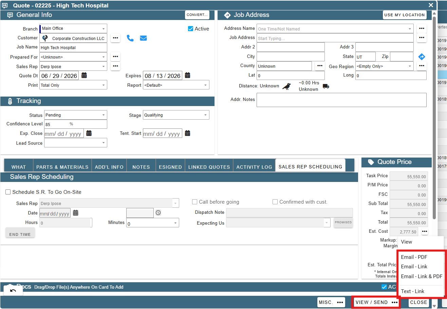Open the Print Total Only dropdown
Image resolution: width=447 pixels, height=309 pixels.
(x=73, y=85)
